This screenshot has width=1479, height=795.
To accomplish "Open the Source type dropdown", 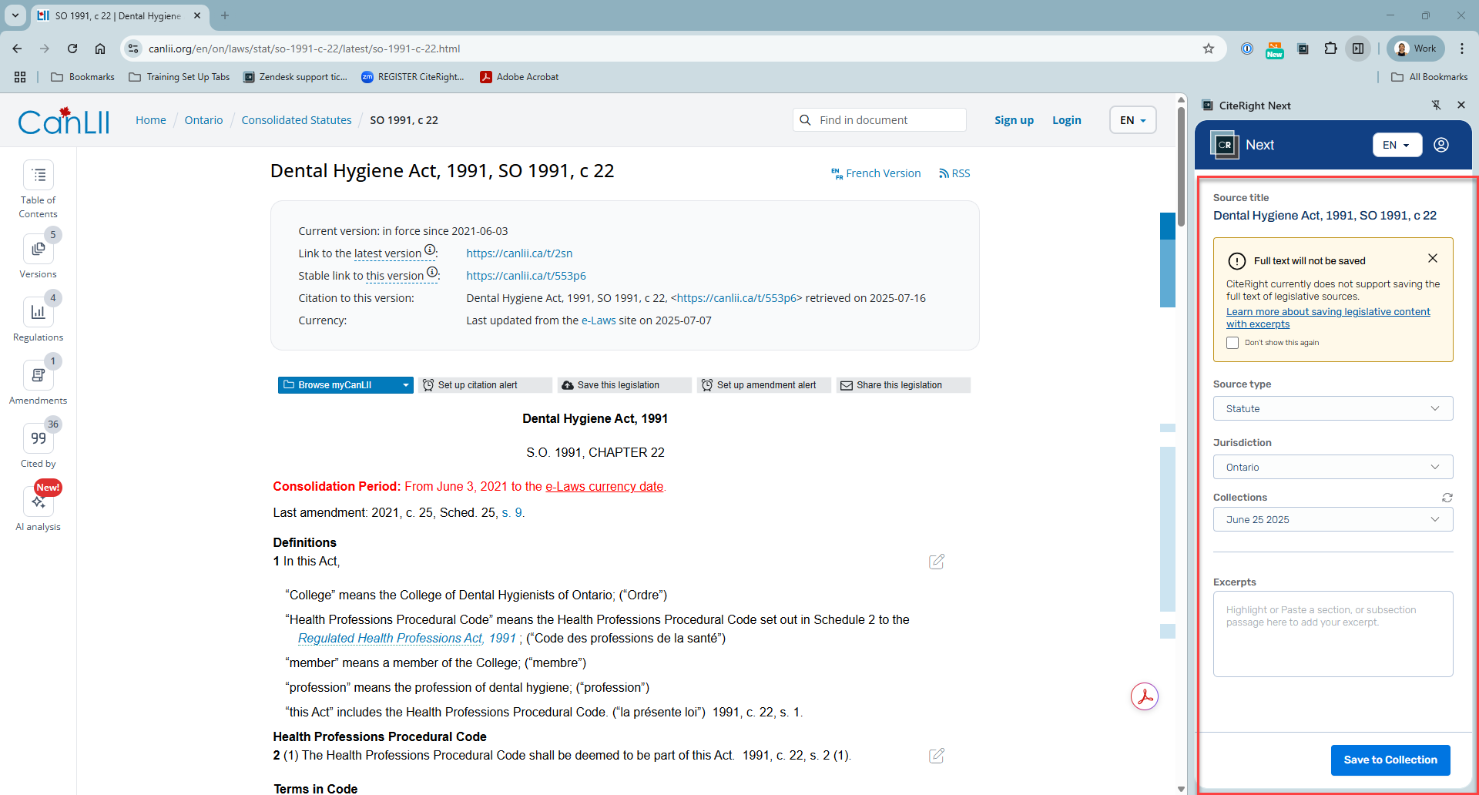I will (1333, 408).
